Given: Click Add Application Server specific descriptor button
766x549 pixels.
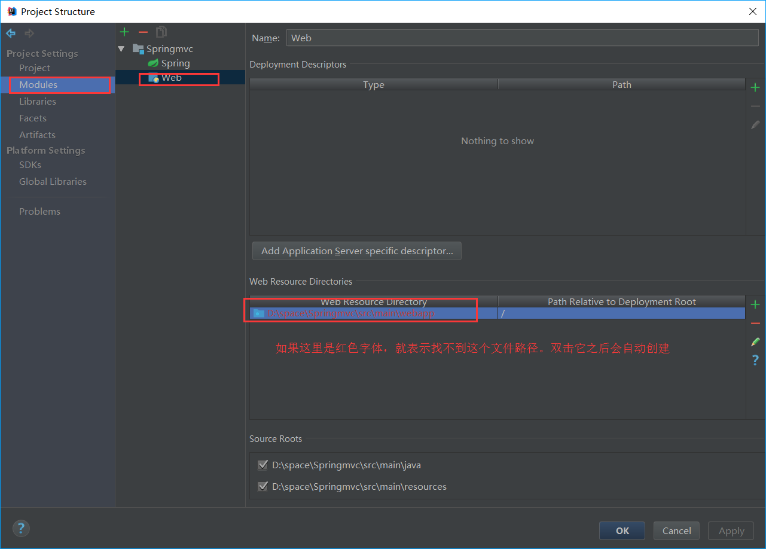Looking at the screenshot, I should tap(357, 251).
